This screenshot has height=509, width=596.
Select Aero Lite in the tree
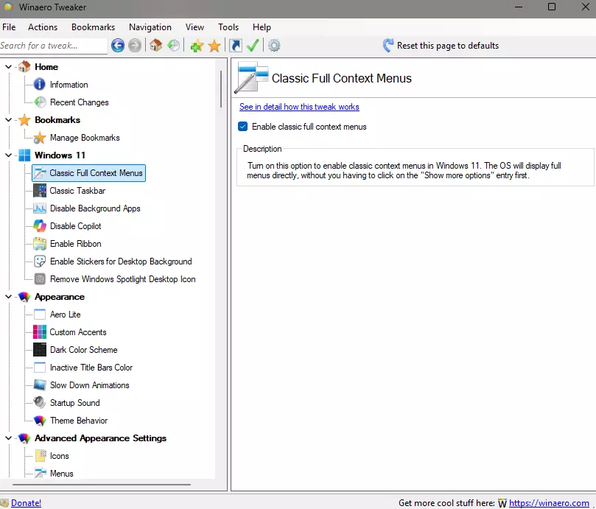click(x=66, y=315)
